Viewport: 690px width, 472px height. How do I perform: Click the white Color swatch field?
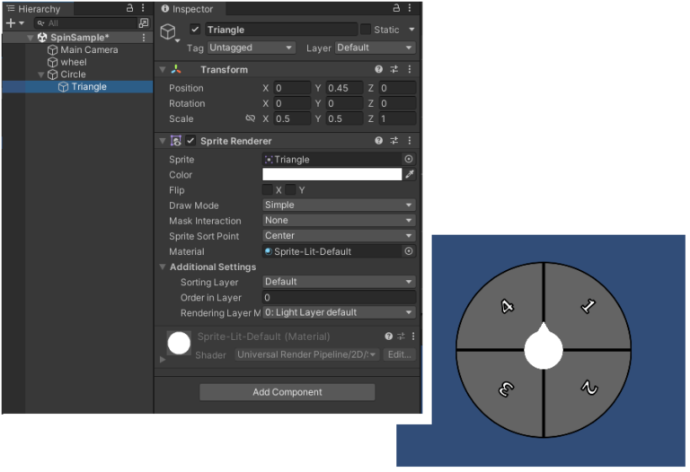tap(332, 175)
